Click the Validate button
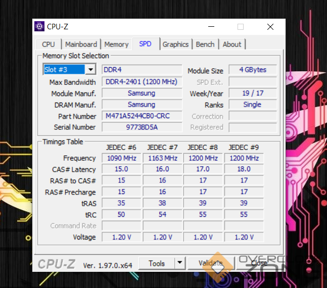The image size is (327, 288). pos(211,263)
